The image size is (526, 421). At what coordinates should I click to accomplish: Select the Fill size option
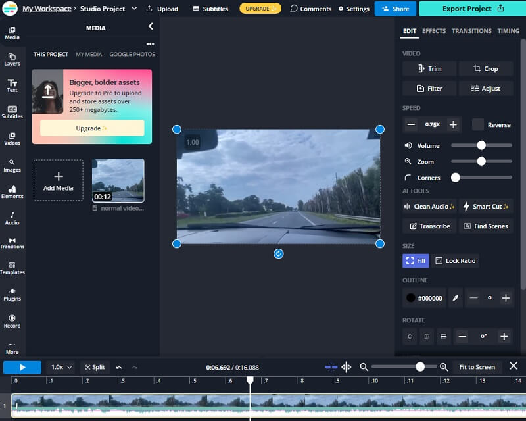tap(416, 261)
